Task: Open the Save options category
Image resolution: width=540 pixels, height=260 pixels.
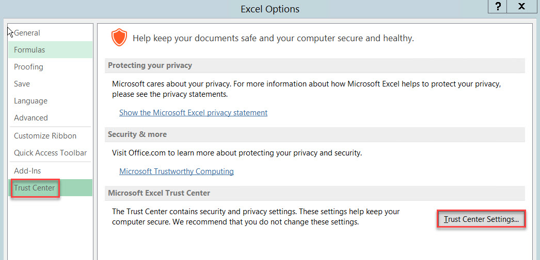Action: (22, 84)
